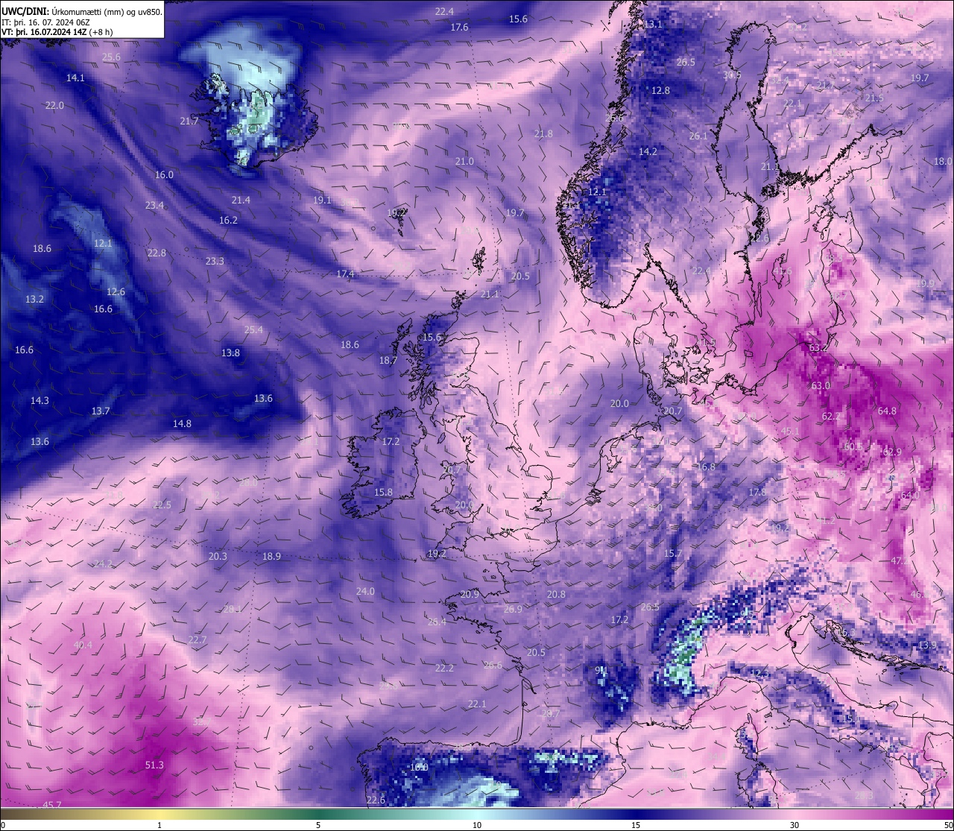The height and width of the screenshot is (831, 954).
Task: Click the 12.8 value over Scandinavia
Action: [x=660, y=90]
